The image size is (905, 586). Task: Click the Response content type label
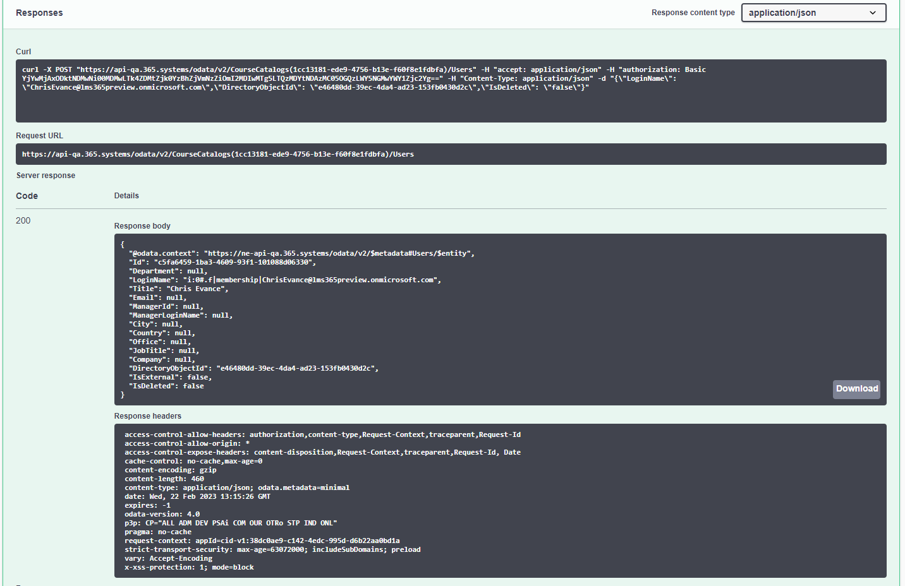pos(693,13)
